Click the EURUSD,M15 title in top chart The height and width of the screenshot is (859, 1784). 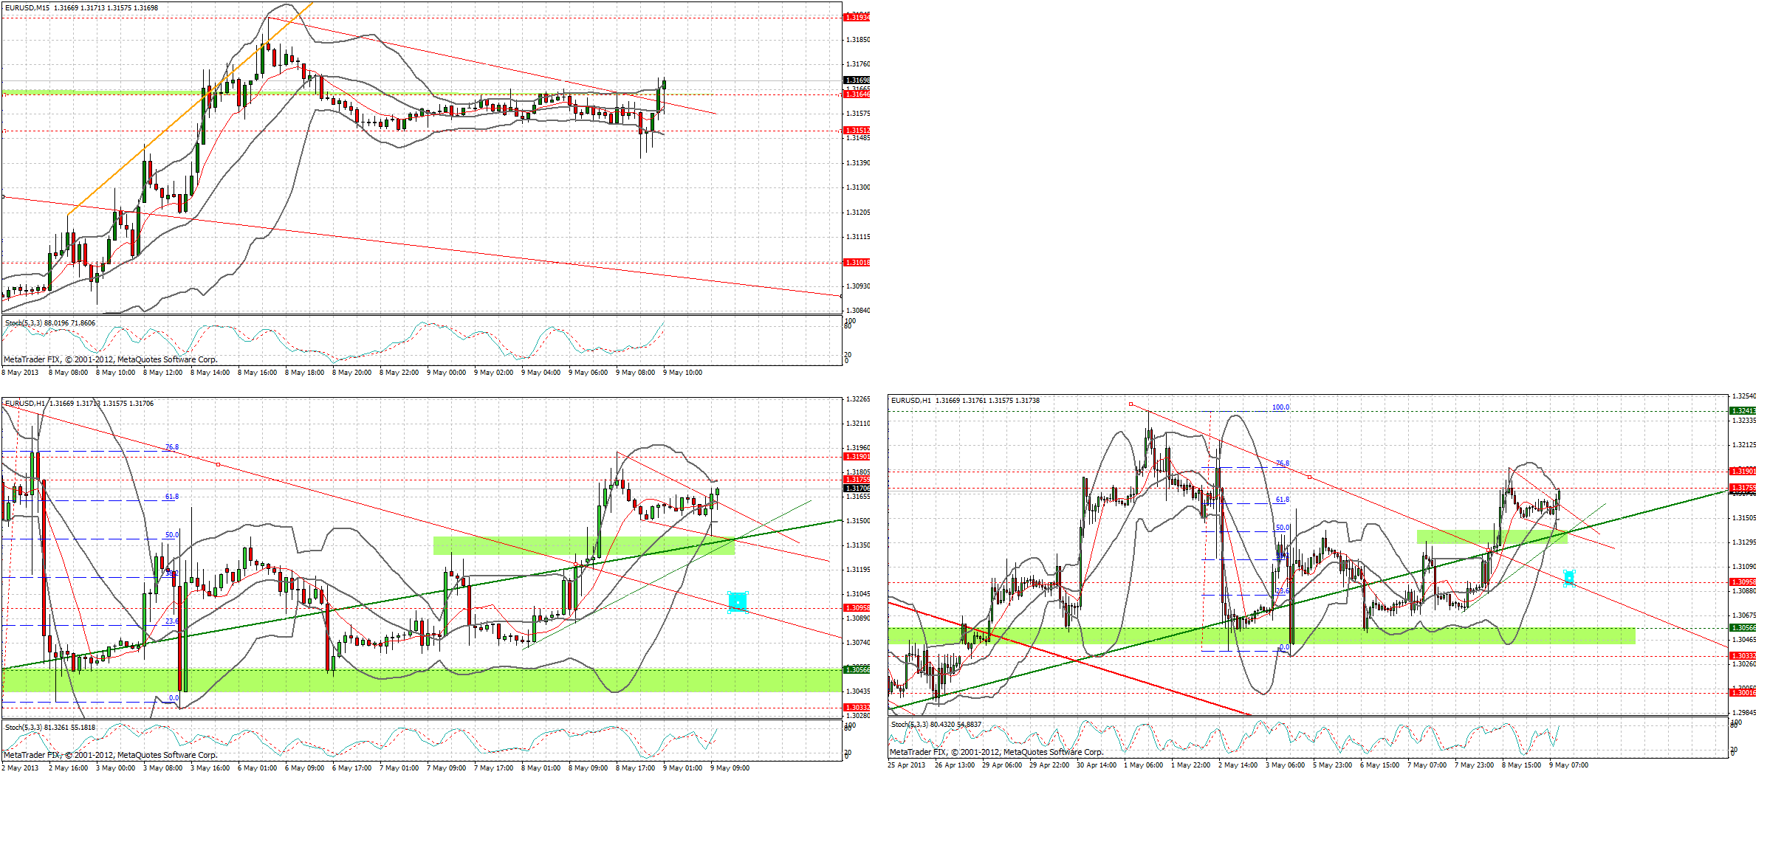pos(28,7)
